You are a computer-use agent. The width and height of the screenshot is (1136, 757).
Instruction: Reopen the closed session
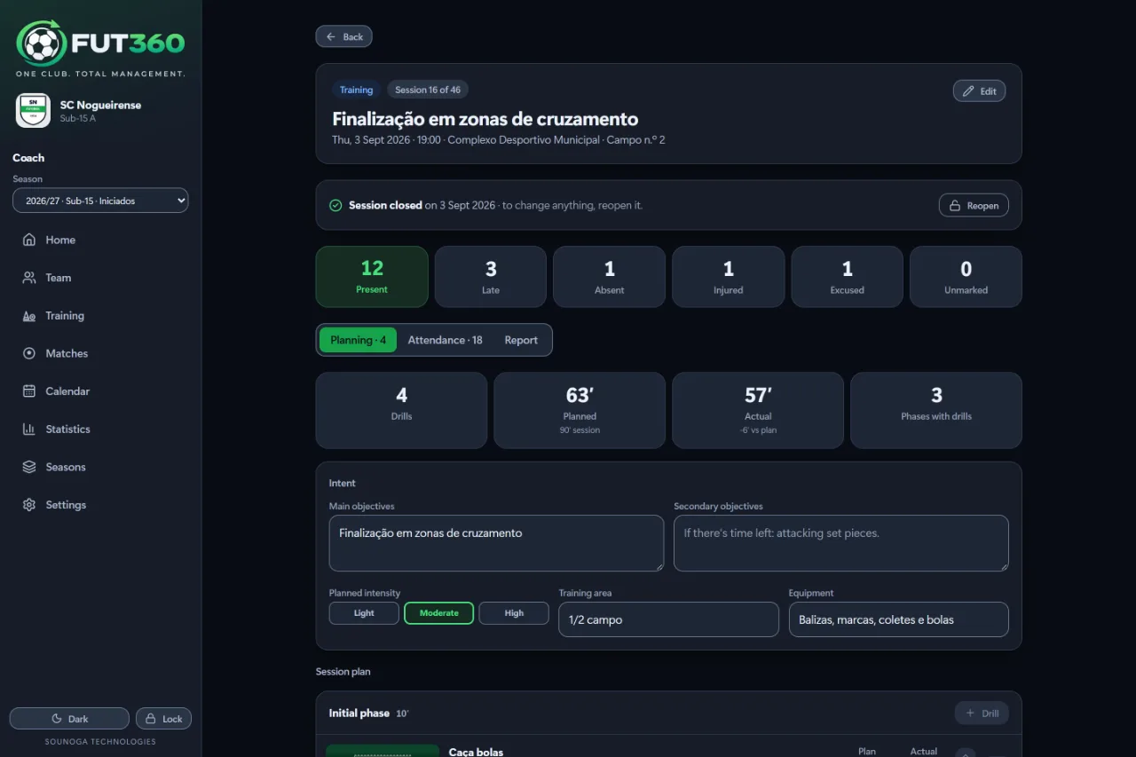coord(974,205)
